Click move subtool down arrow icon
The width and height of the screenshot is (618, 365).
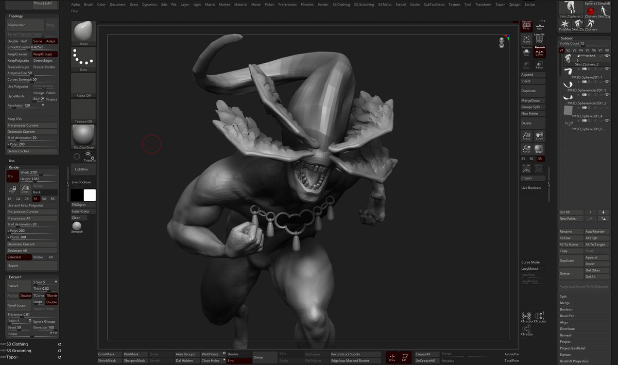[603, 212]
